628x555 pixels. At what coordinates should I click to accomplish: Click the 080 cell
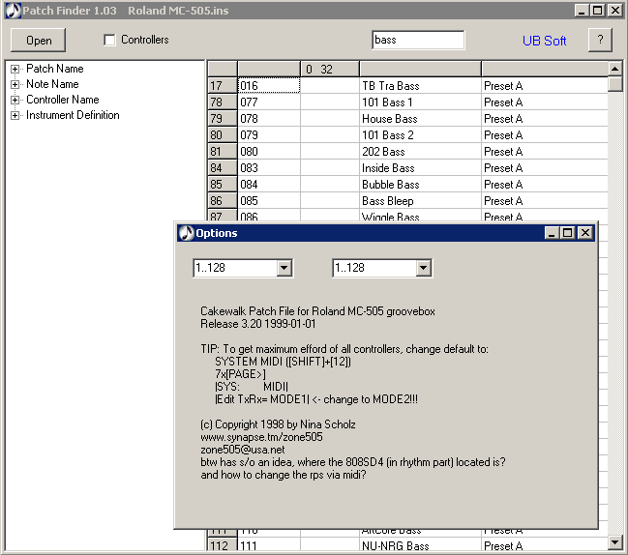269,152
